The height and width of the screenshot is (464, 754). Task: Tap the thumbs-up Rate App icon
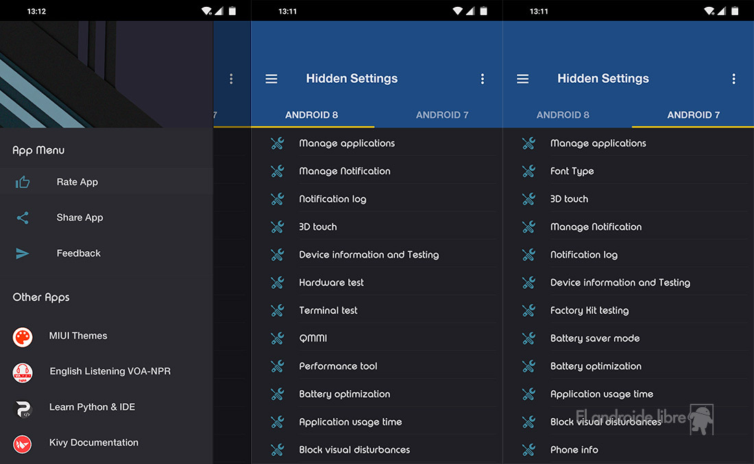click(x=23, y=182)
